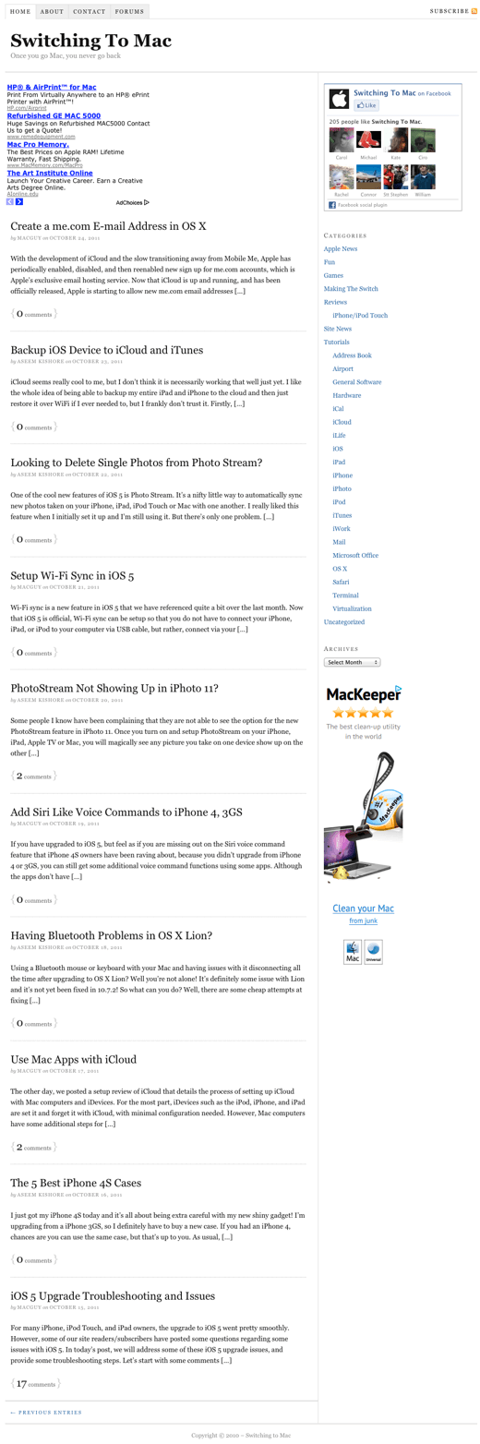Open the Forums tab

[129, 11]
